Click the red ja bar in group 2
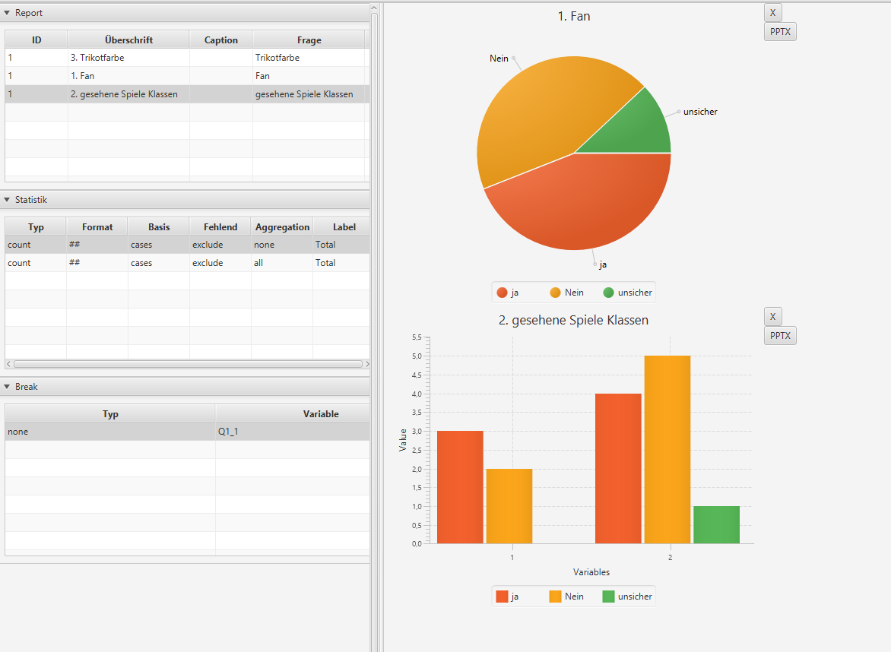Viewport: 891px width, 652px height. 618,469
